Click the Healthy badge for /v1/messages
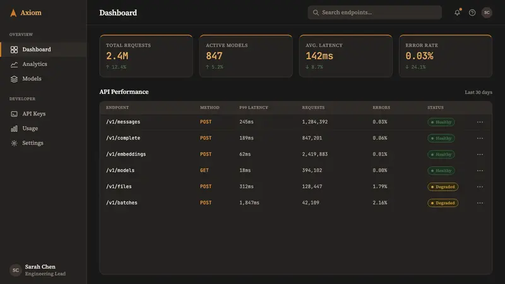505x284 pixels. coord(441,122)
